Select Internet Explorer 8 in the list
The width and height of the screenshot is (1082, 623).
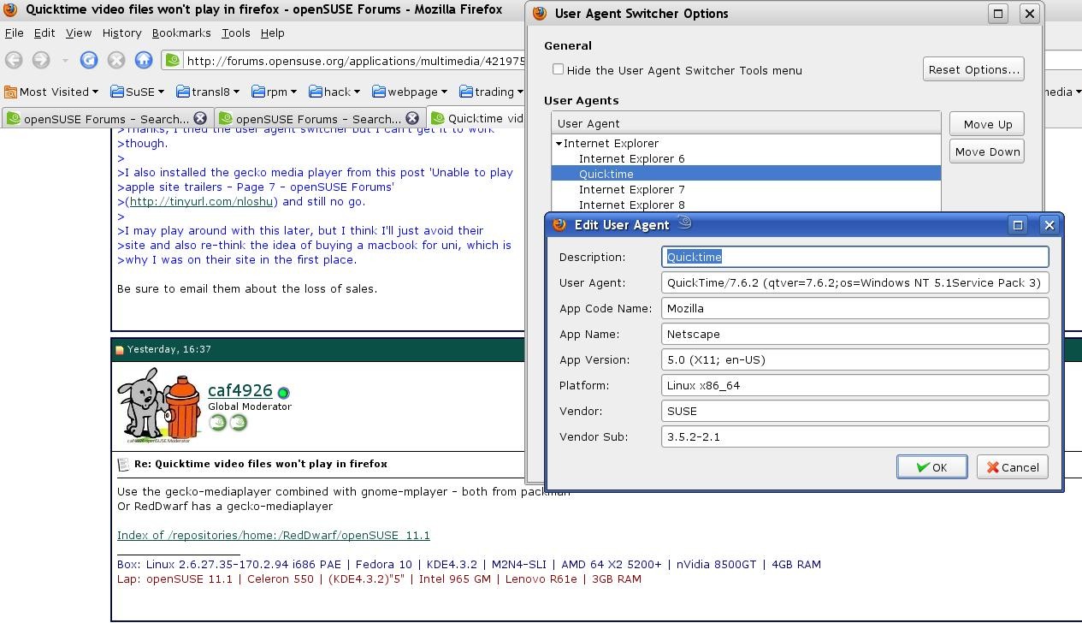631,205
